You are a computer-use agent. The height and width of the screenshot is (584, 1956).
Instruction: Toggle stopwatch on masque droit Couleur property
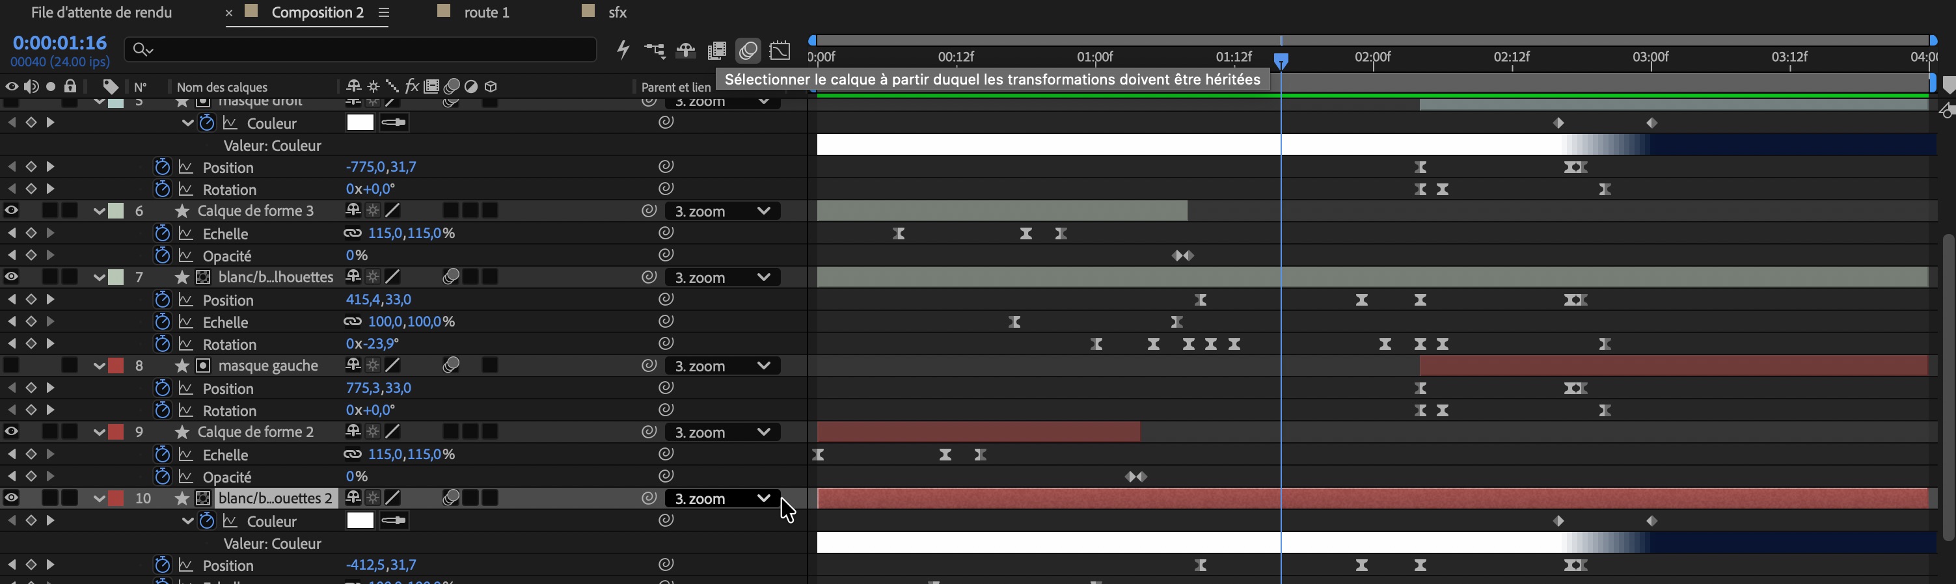pyautogui.click(x=206, y=123)
